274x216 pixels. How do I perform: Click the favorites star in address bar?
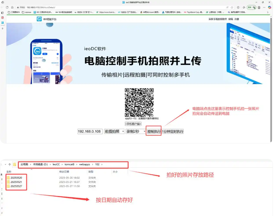click(232, 7)
